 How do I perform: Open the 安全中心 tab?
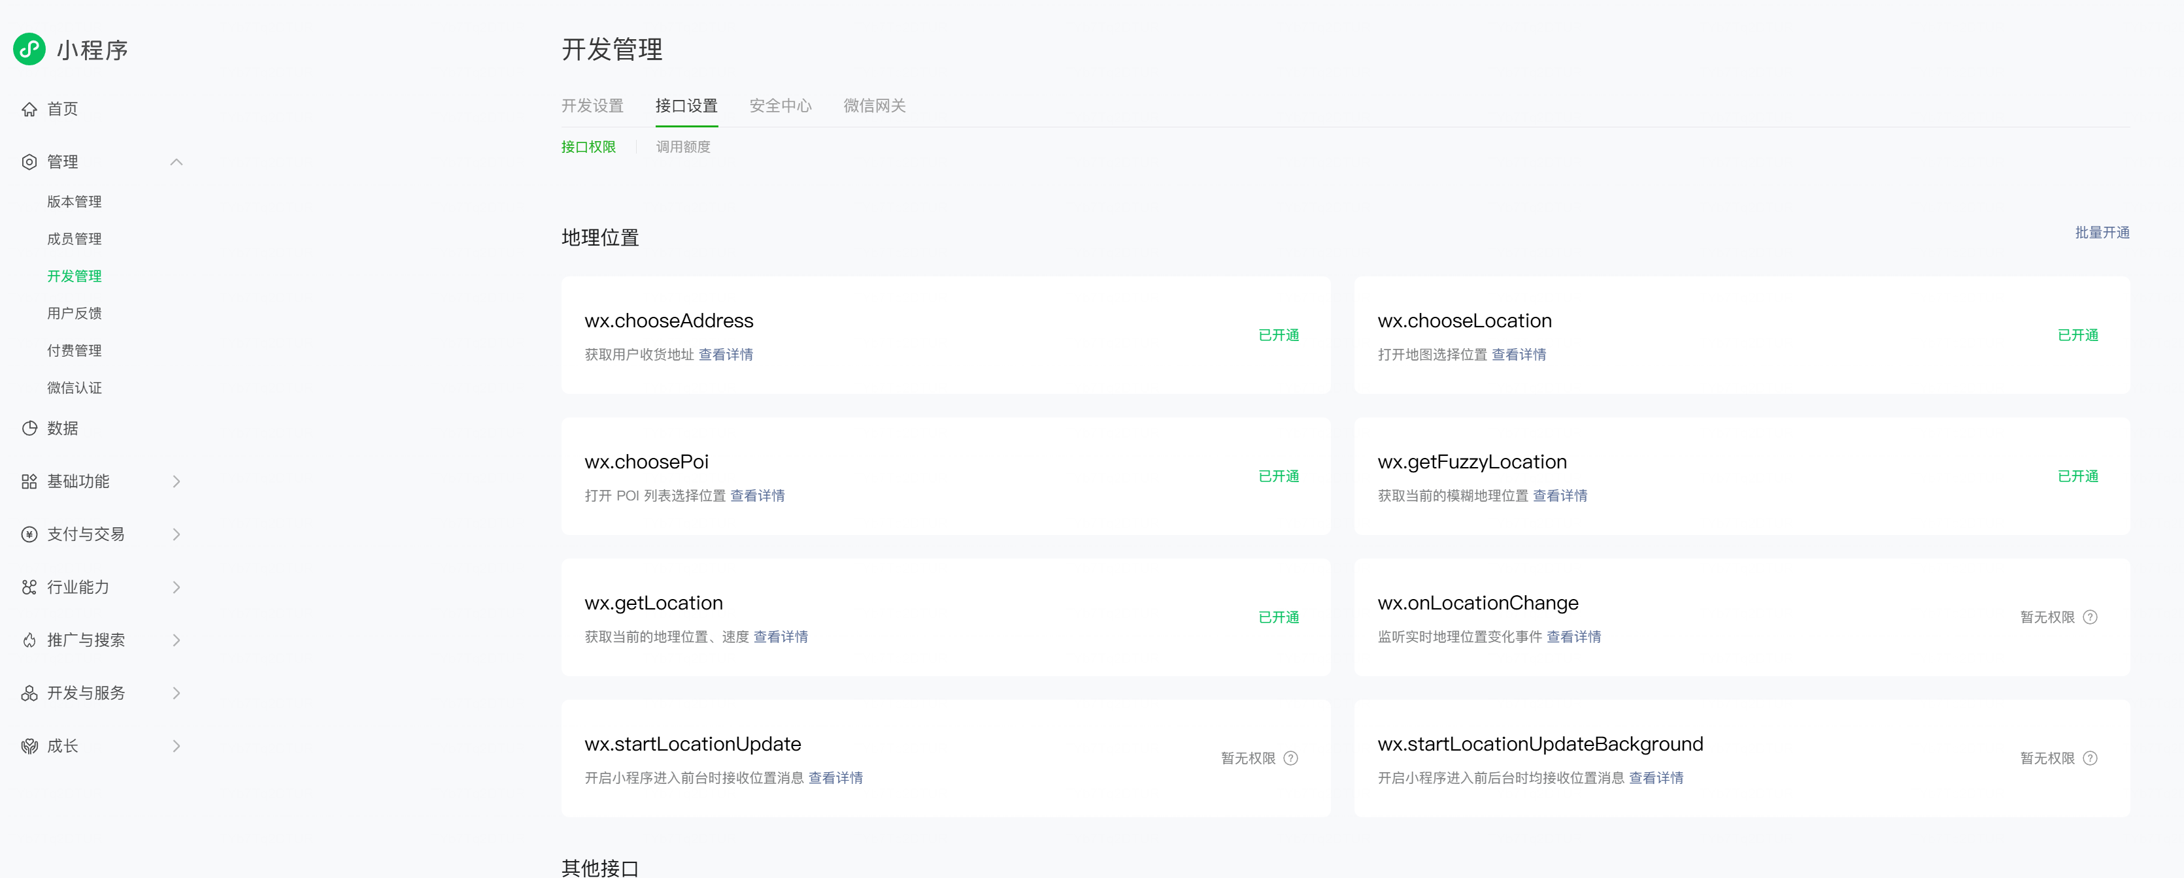coord(780,106)
